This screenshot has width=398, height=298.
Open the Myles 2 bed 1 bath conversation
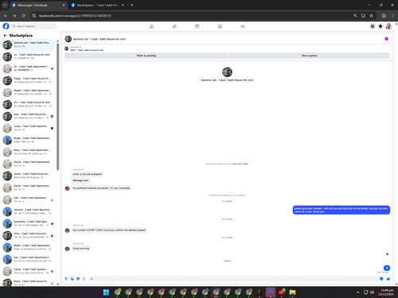pos(28,247)
